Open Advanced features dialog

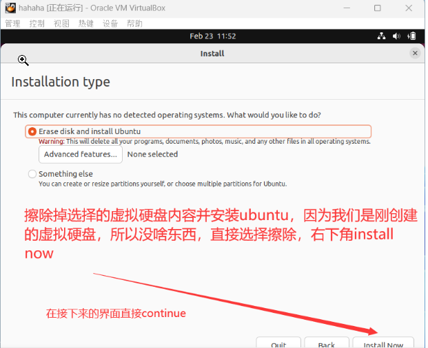pos(81,154)
